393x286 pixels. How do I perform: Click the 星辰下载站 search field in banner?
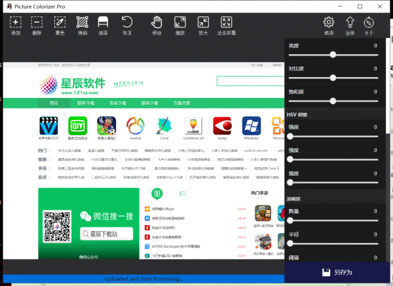(x=107, y=234)
